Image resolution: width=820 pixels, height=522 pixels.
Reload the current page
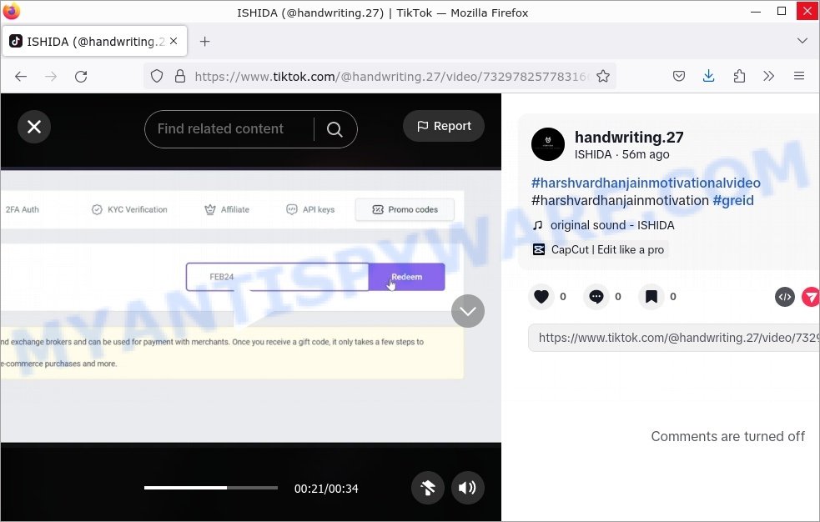(x=81, y=76)
